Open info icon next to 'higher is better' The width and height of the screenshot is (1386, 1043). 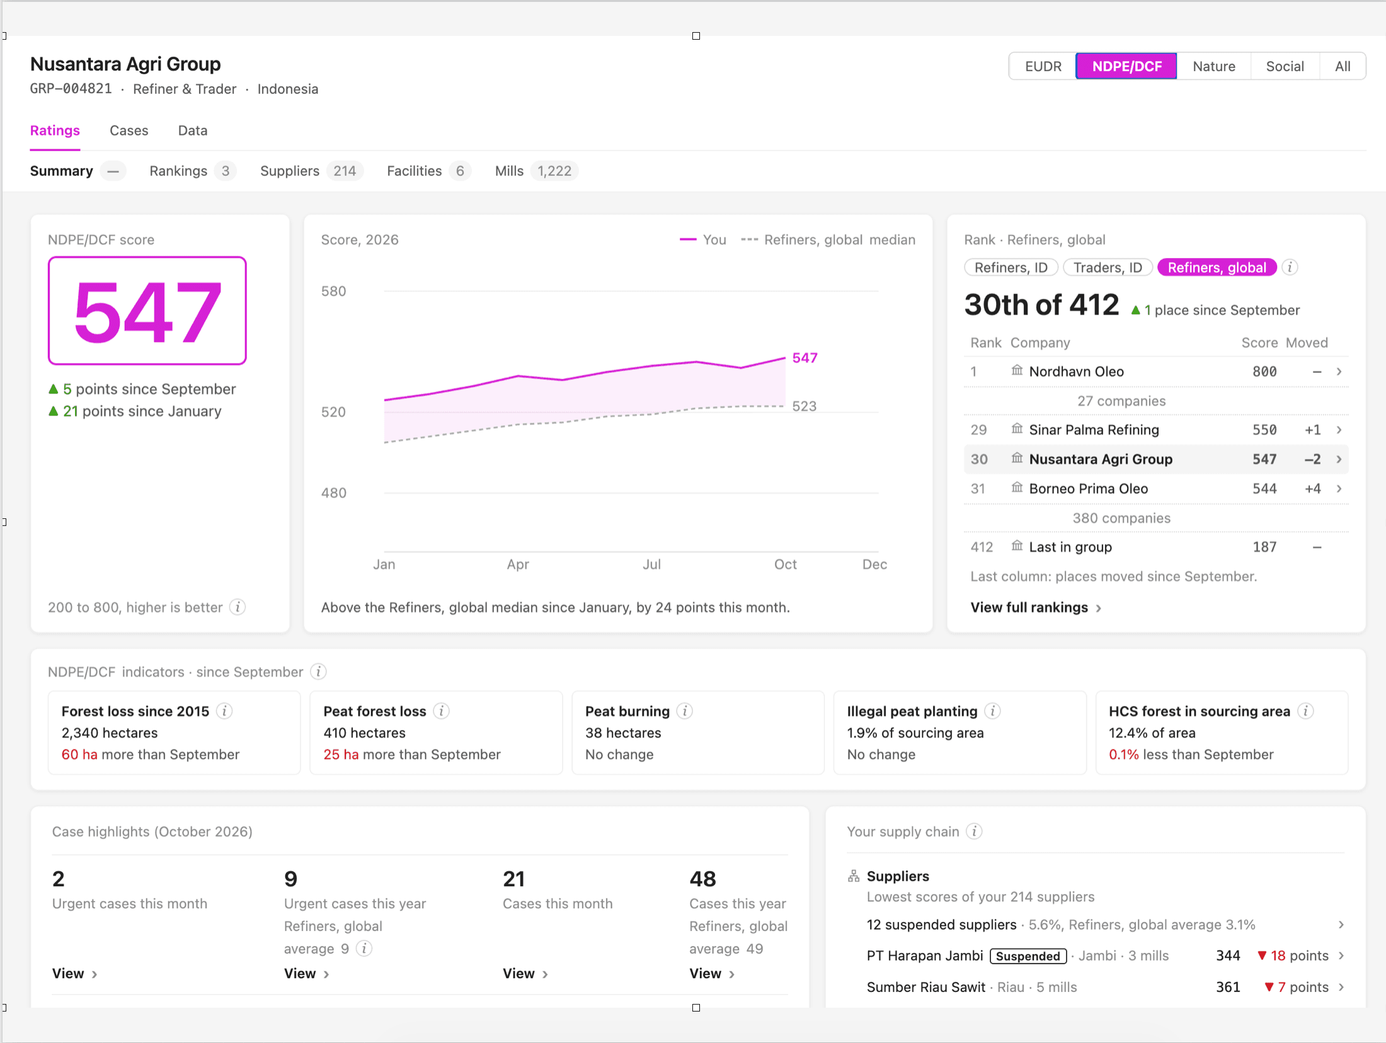238,607
